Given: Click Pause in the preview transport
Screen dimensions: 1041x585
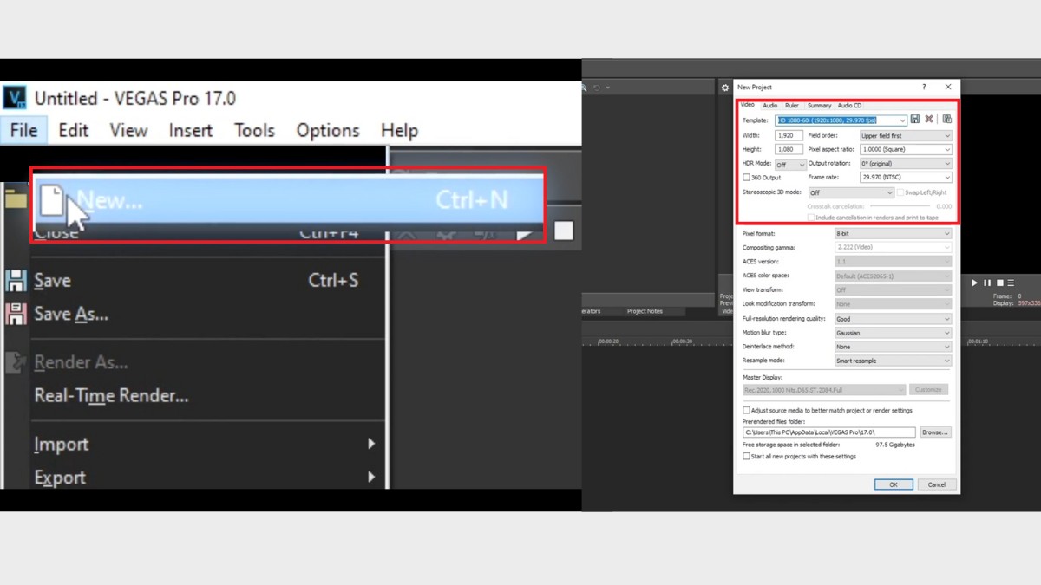Looking at the screenshot, I should click(x=987, y=283).
